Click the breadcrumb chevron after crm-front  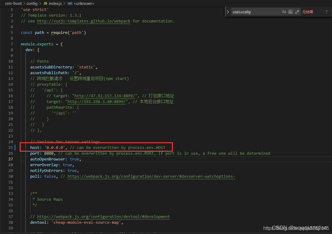(24, 4)
